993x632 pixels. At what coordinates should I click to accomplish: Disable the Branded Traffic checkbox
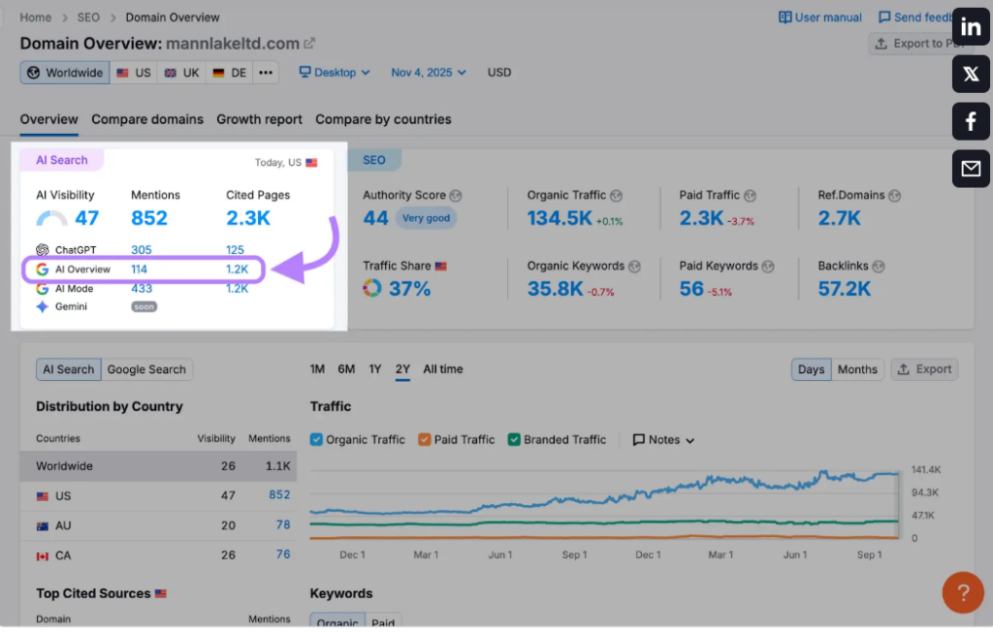click(x=514, y=439)
